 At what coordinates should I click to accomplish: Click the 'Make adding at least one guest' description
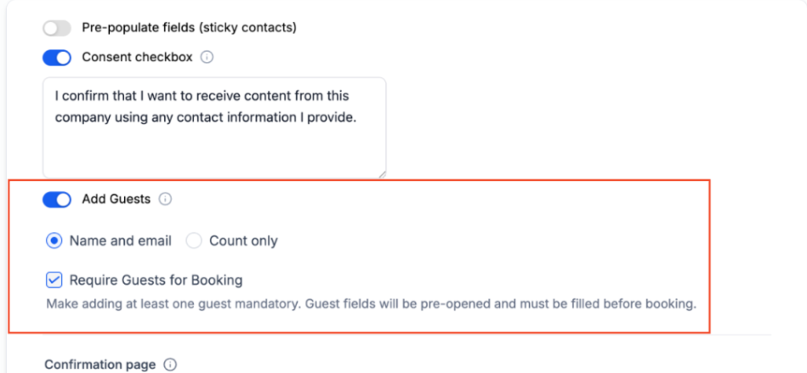371,303
